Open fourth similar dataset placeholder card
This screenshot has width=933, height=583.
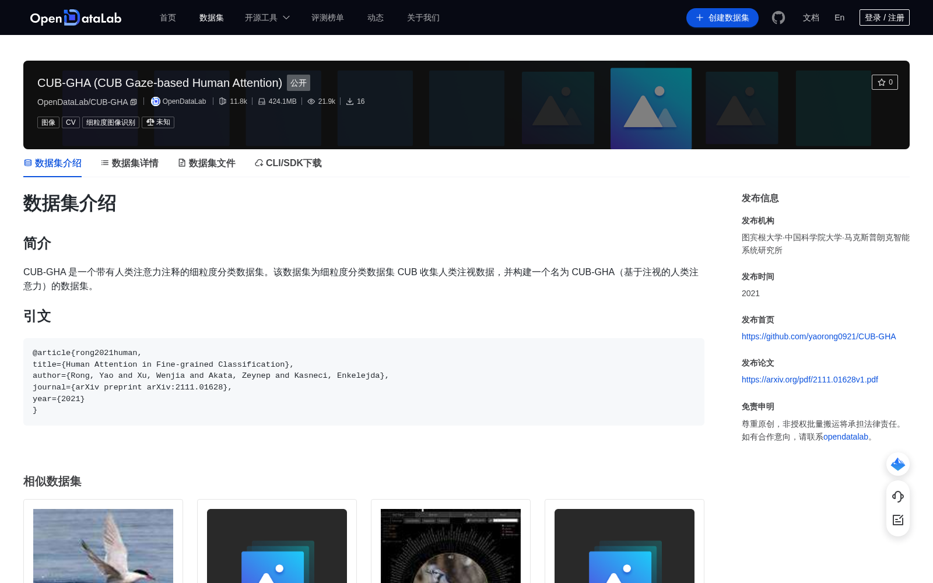pyautogui.click(x=625, y=542)
